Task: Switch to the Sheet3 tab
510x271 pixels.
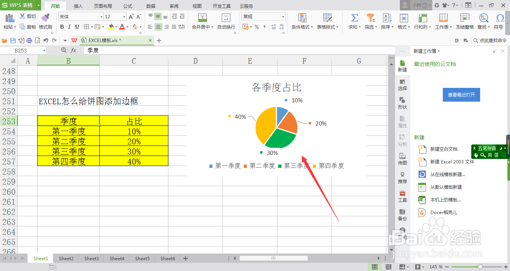Action: (91, 258)
